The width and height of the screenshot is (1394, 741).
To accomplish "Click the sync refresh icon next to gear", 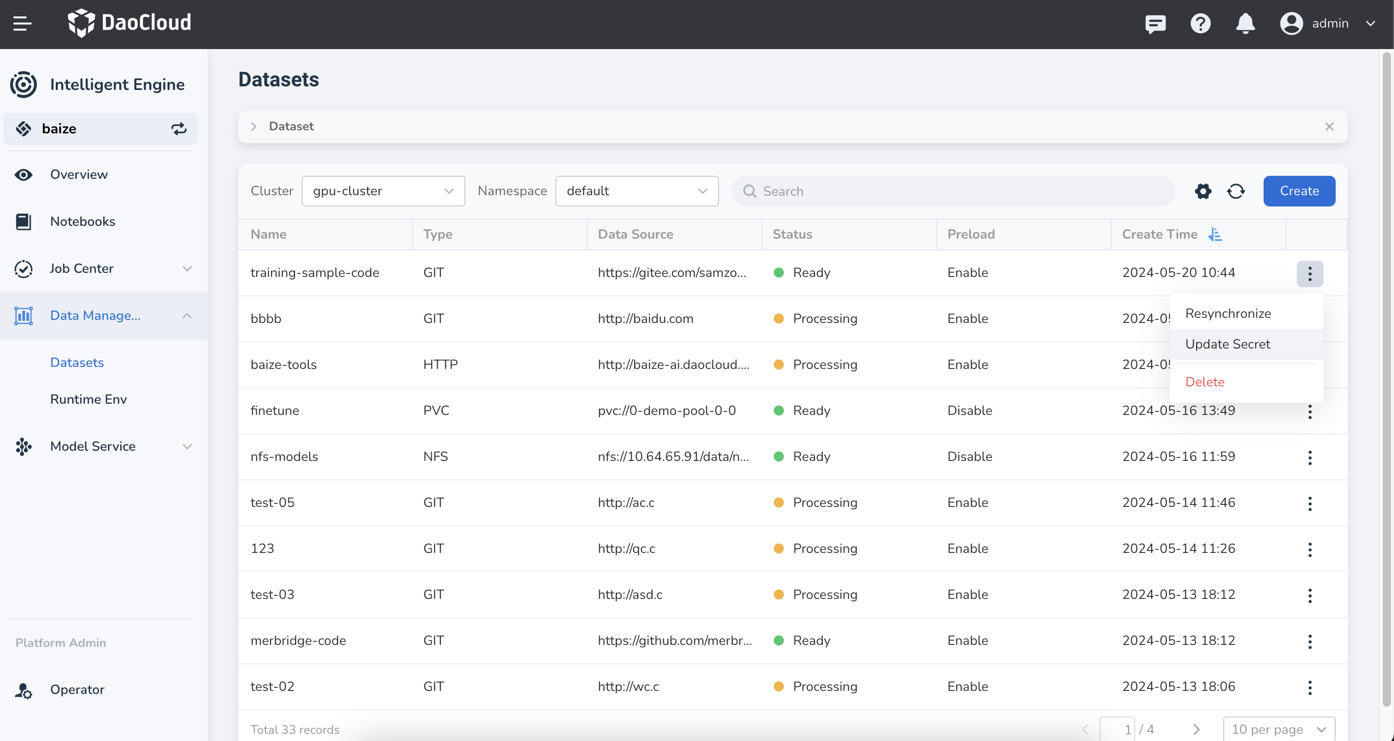I will pos(1235,191).
